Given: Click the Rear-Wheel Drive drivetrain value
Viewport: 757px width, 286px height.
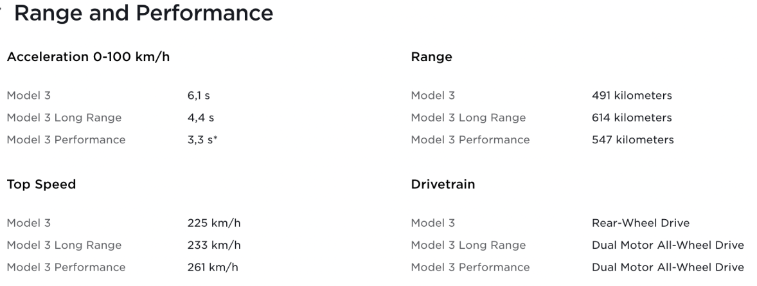Looking at the screenshot, I should click(x=640, y=224).
